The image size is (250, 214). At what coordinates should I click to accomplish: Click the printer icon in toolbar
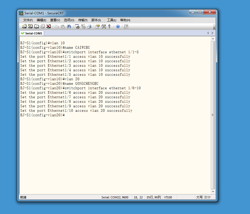pos(89,26)
